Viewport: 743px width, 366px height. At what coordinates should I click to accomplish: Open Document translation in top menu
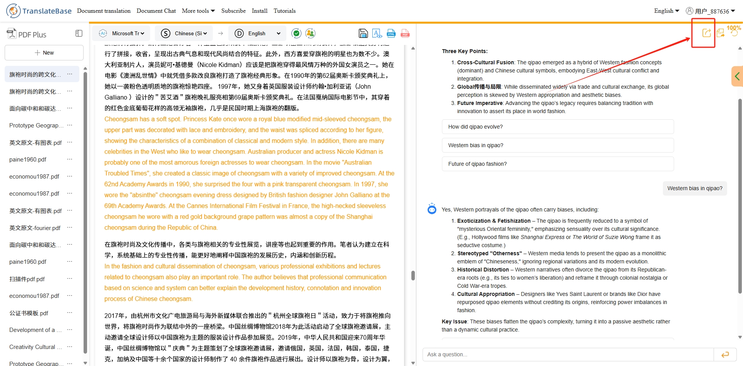(104, 11)
